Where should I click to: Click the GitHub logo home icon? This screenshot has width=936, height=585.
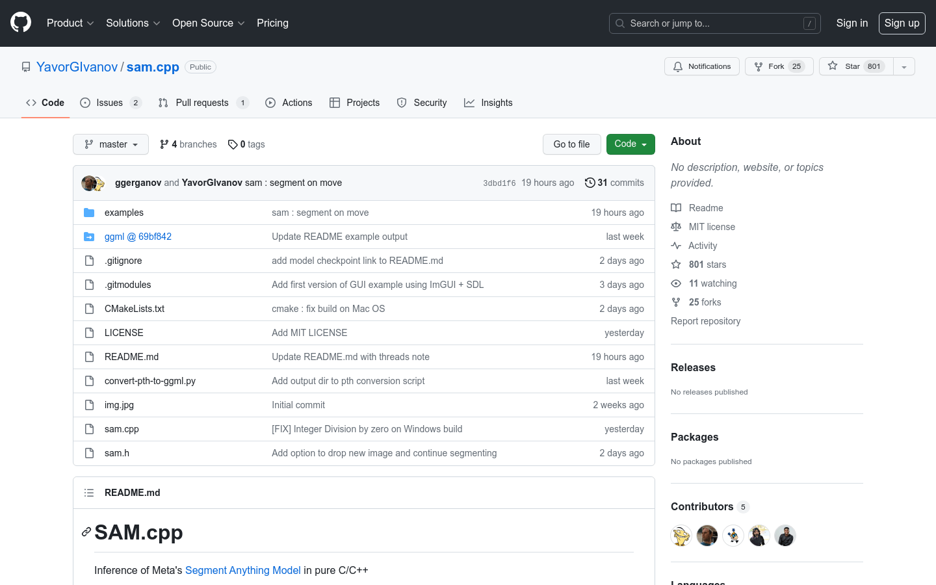[x=21, y=23]
